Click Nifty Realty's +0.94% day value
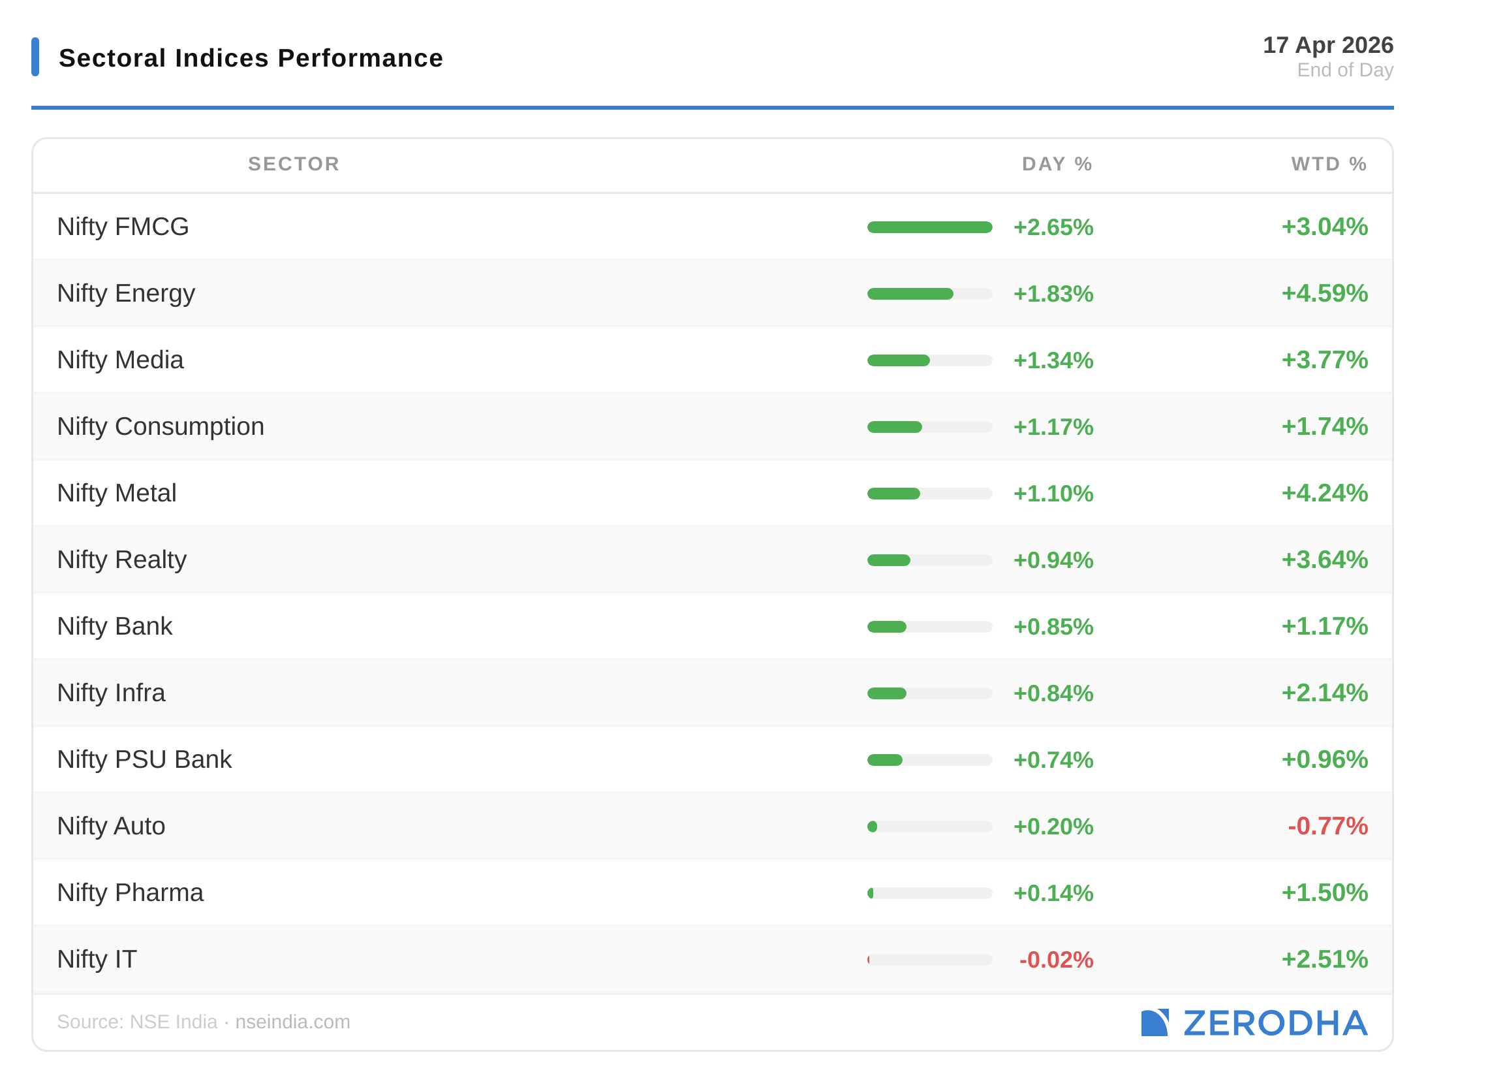This screenshot has height=1091, width=1488. tap(1053, 560)
